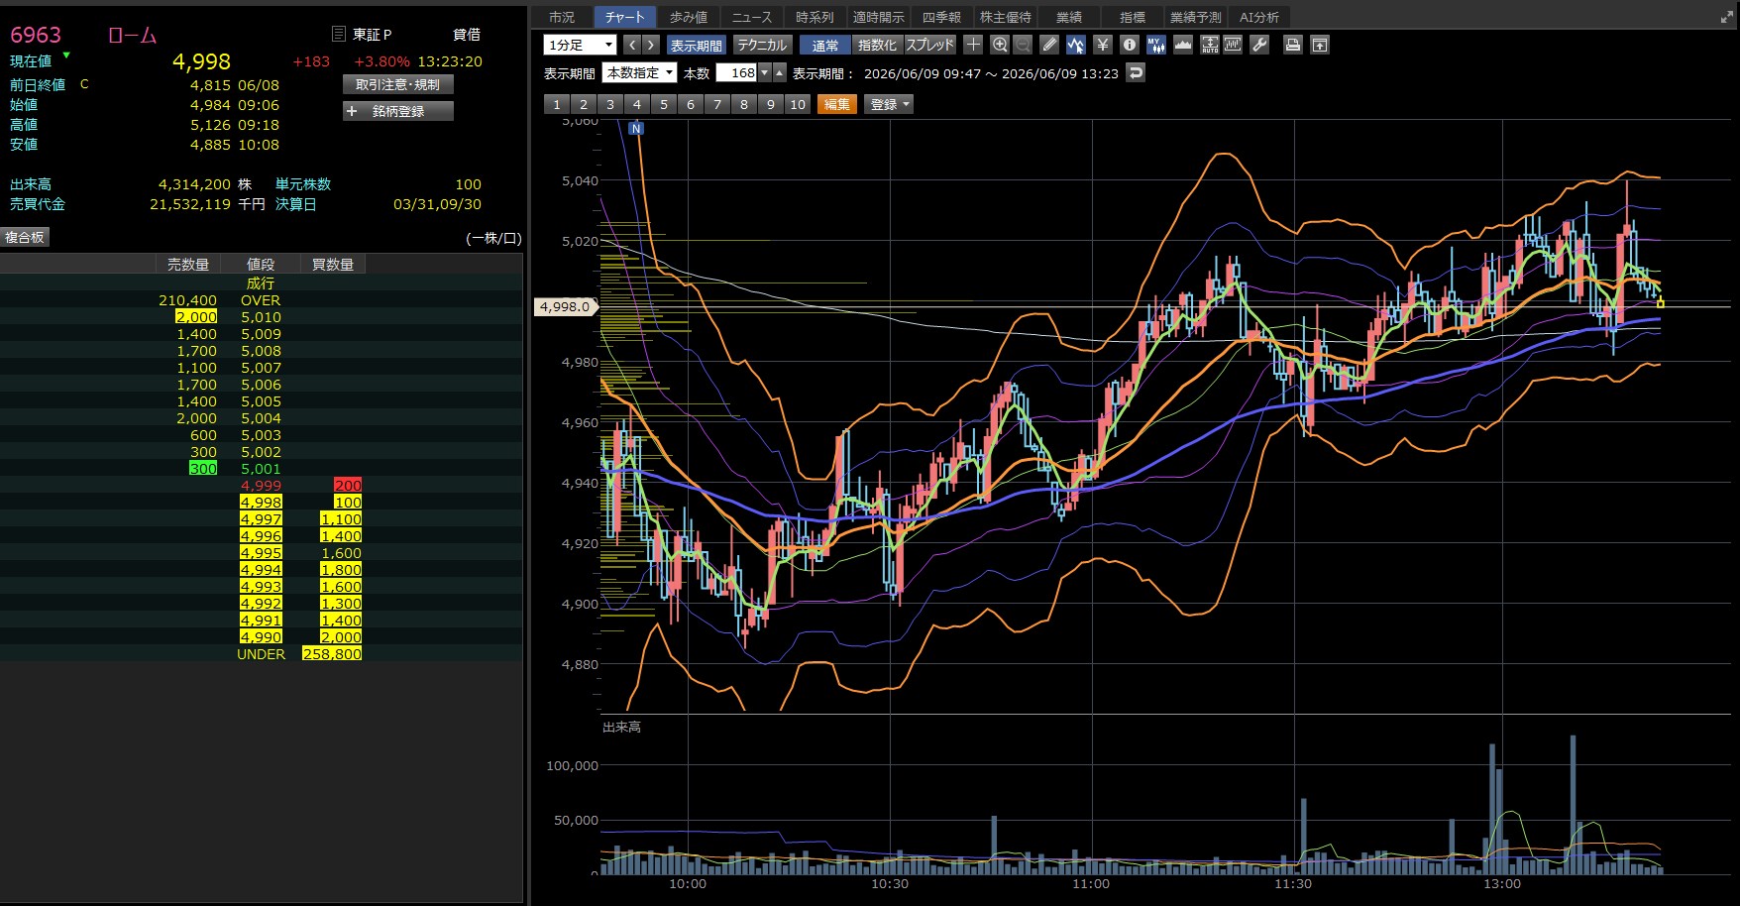Click the wrench chart settings icon
This screenshot has width=1740, height=906.
(x=1259, y=45)
